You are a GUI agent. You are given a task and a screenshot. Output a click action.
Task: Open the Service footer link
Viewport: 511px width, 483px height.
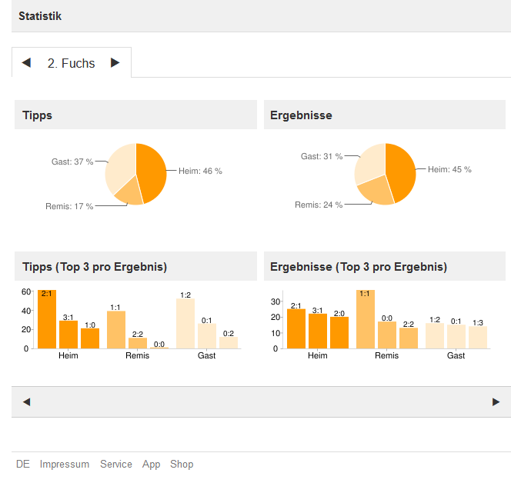pos(116,465)
